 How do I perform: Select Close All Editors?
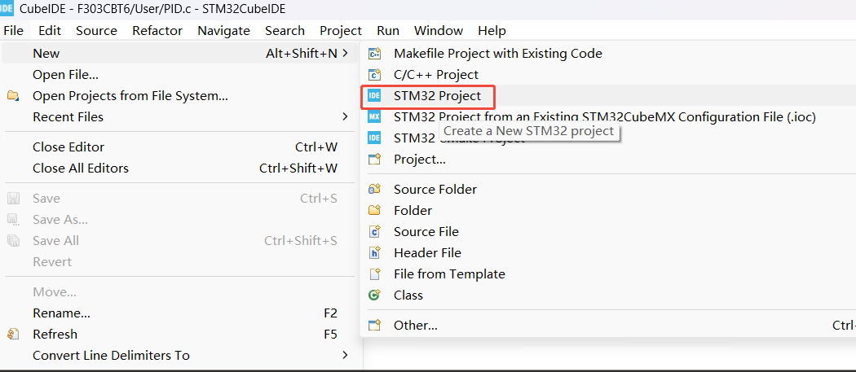point(81,168)
